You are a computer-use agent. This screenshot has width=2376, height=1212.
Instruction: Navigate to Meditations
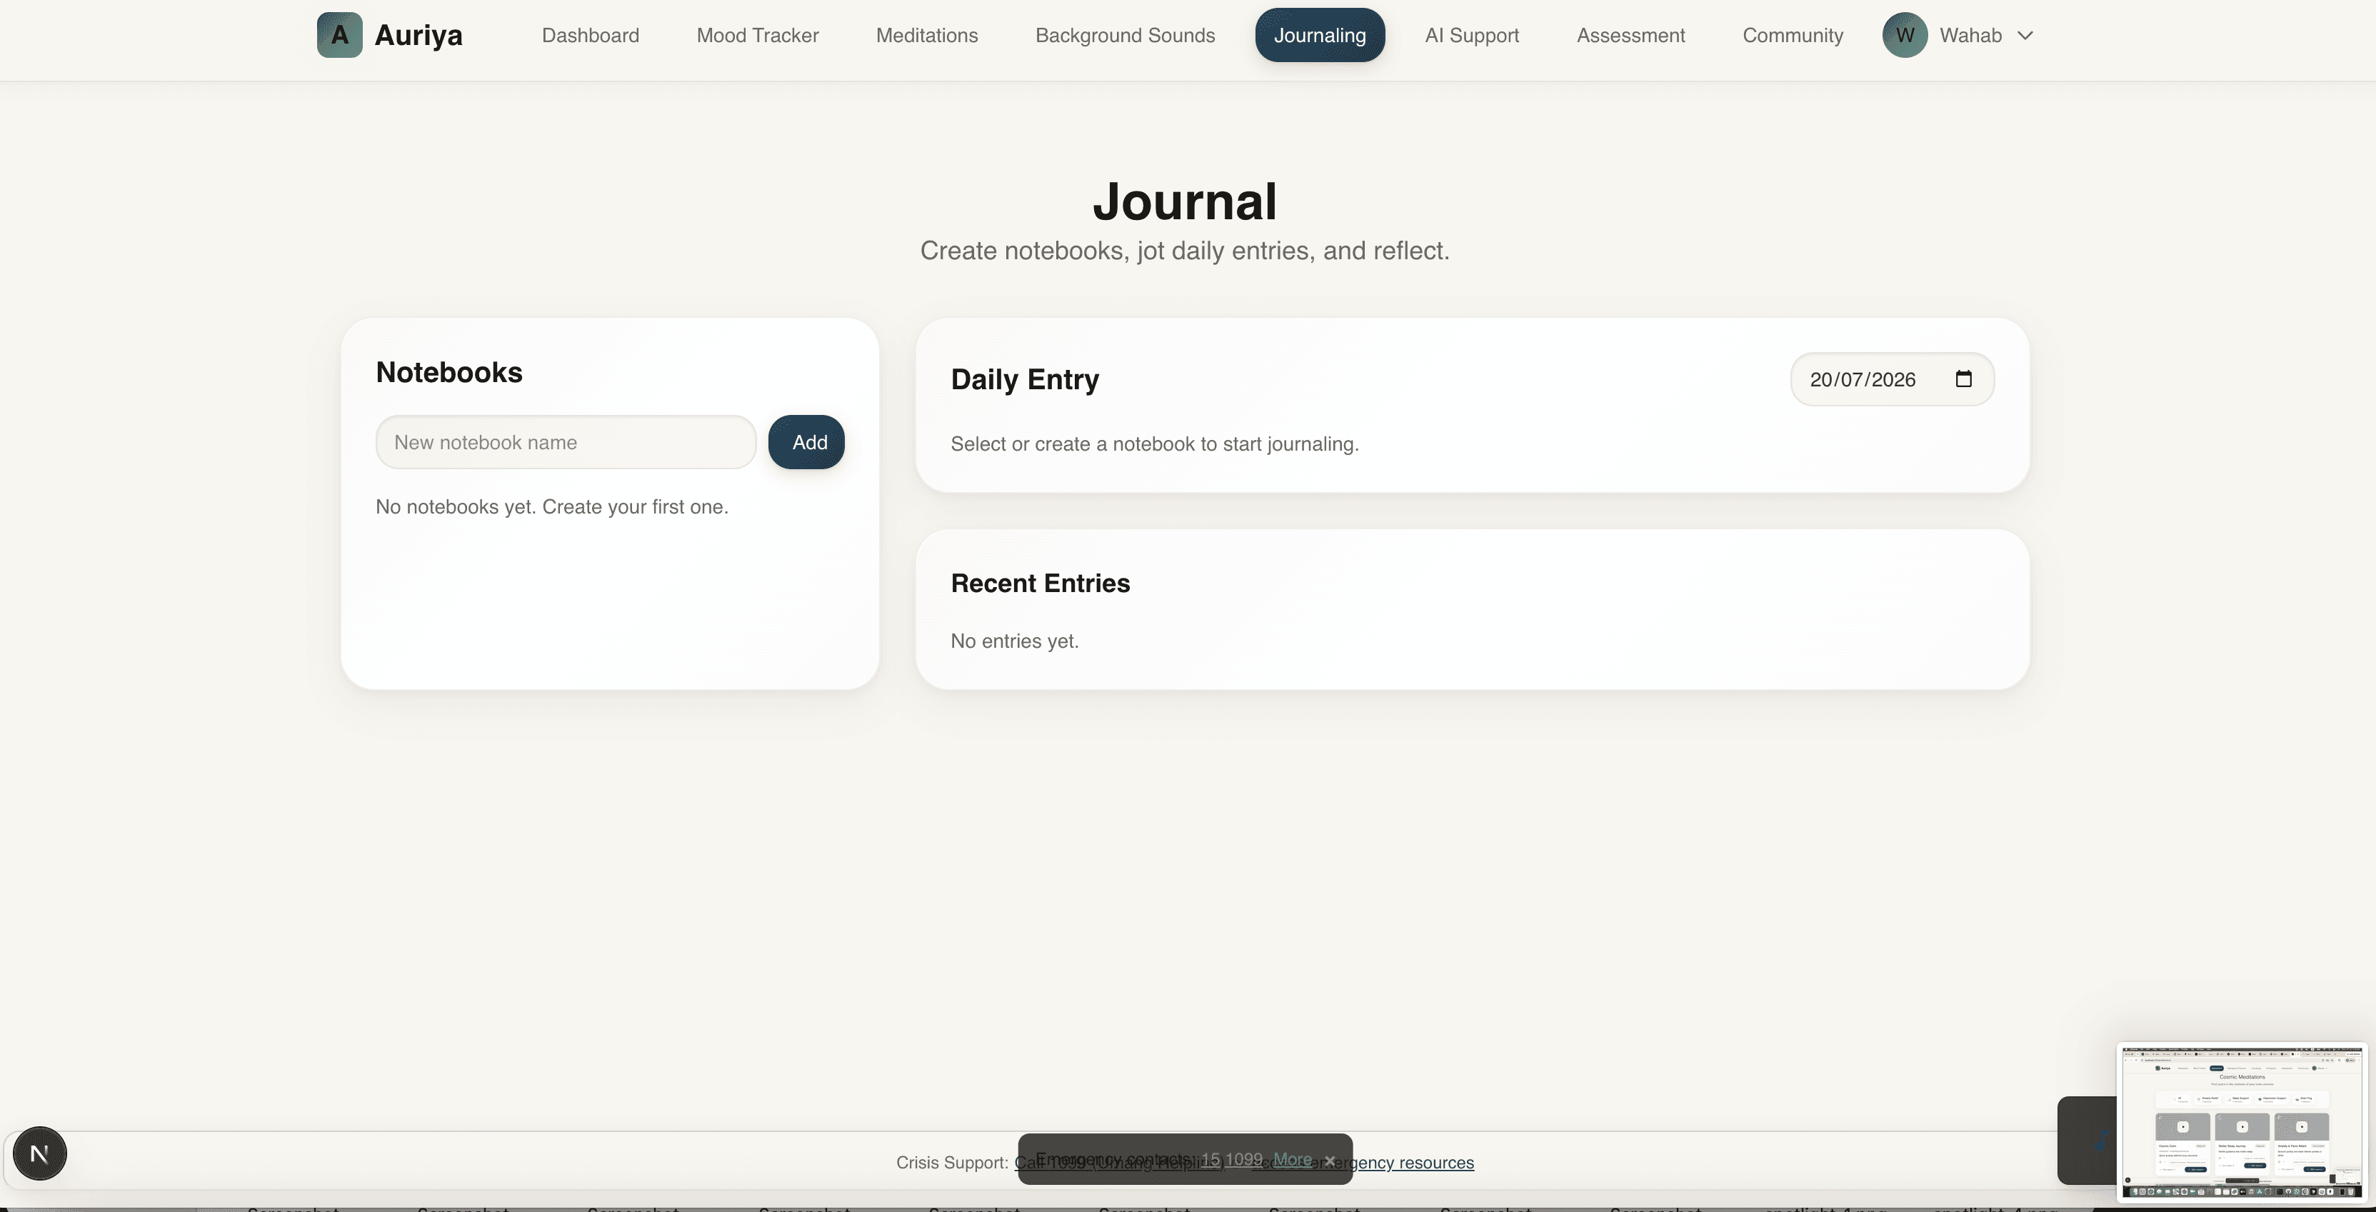(927, 35)
